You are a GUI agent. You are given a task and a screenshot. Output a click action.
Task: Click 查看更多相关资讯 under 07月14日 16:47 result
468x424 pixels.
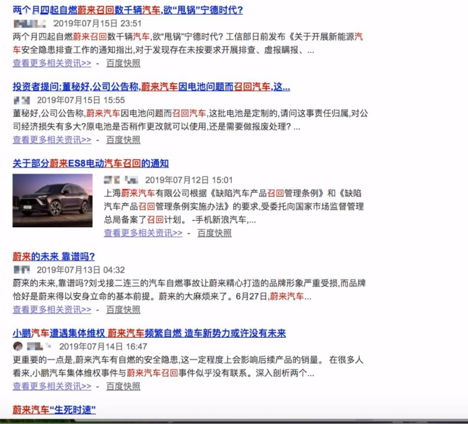pyautogui.click(x=52, y=387)
